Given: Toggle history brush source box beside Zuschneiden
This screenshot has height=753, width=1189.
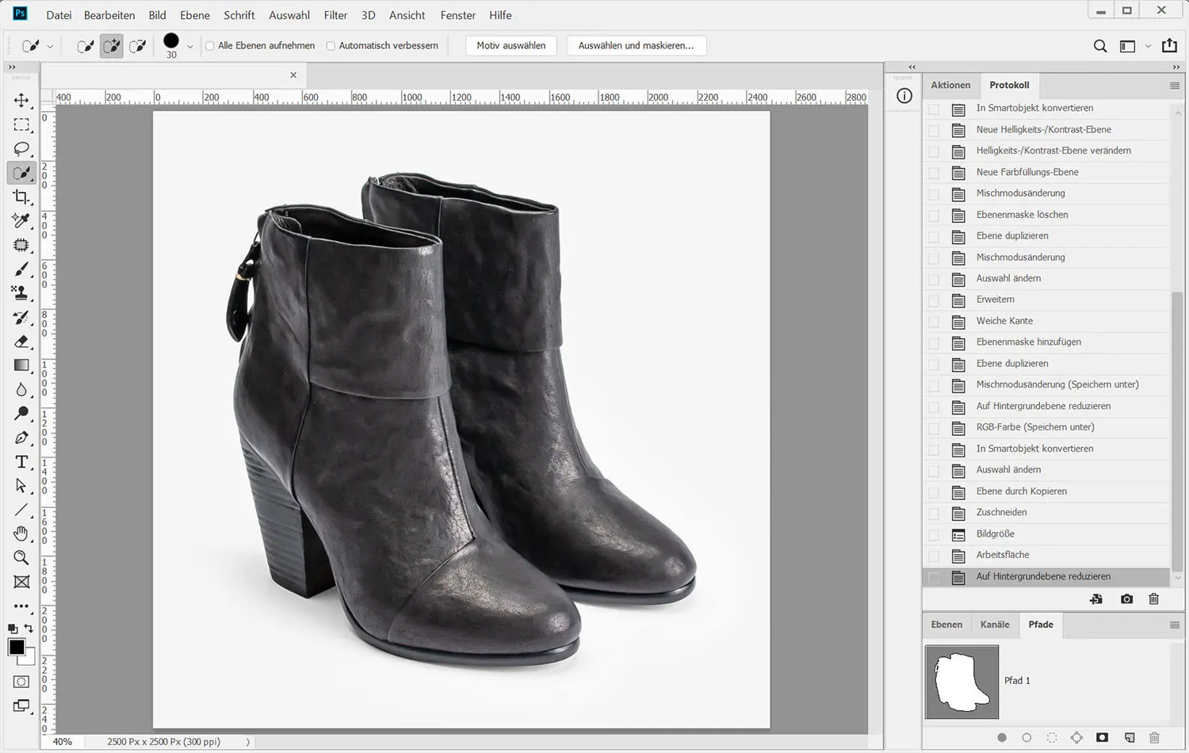Looking at the screenshot, I should (934, 513).
